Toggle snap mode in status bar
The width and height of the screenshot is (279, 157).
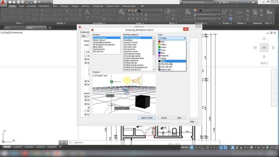[196, 147]
